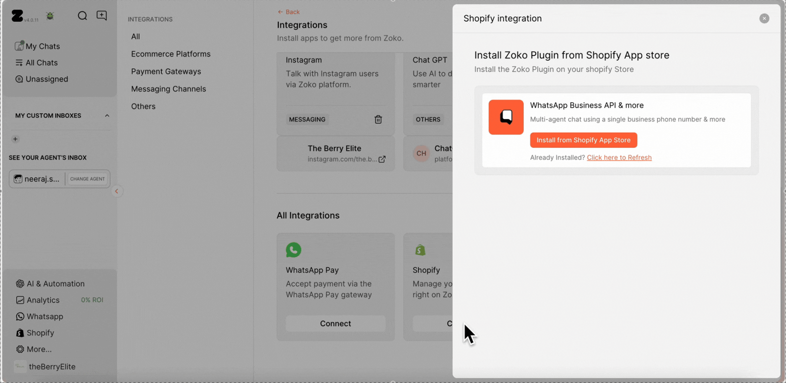Image resolution: width=786 pixels, height=383 pixels.
Task: Click the WhatsApp Pay logo icon
Action: (293, 250)
